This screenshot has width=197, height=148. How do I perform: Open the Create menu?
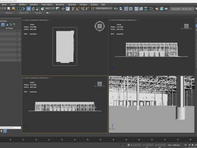coord(13,5)
